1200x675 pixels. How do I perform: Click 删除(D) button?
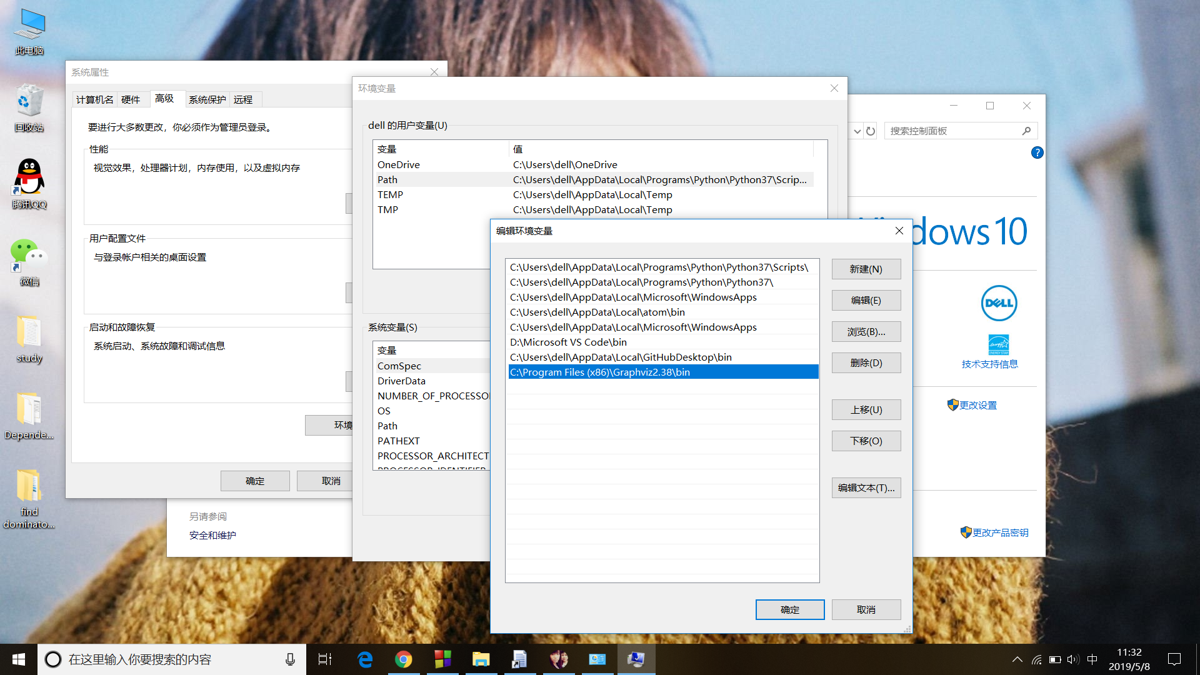(866, 362)
